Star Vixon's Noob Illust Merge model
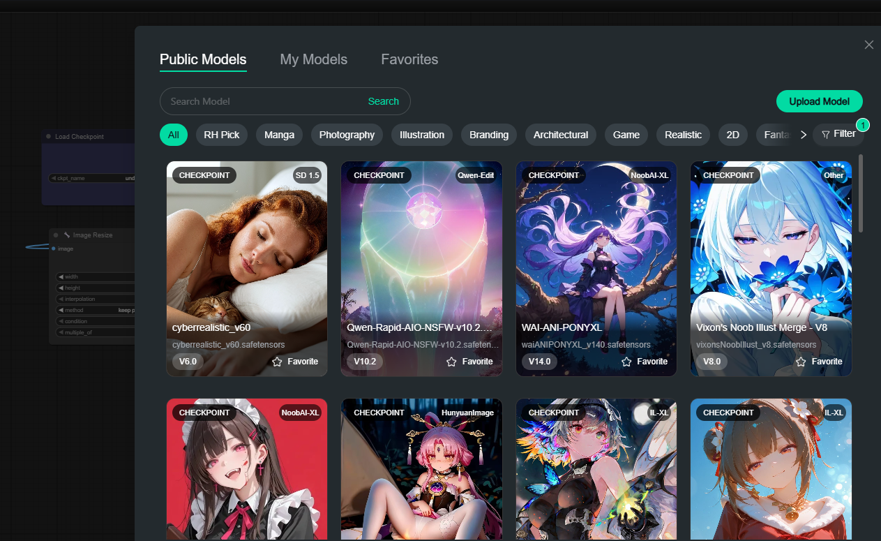 (801, 362)
